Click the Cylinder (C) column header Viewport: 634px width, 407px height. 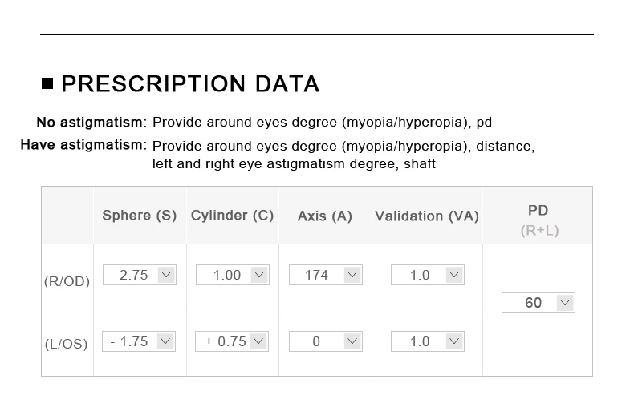click(x=232, y=216)
